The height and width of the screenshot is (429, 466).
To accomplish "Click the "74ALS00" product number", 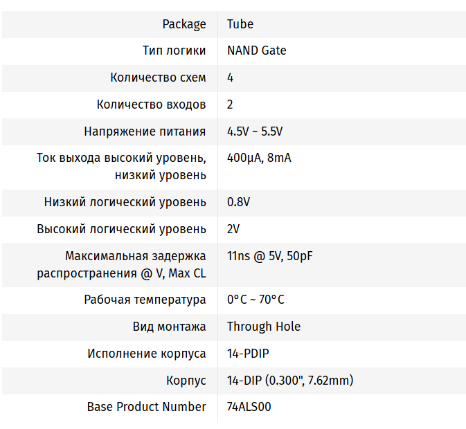I will pyautogui.click(x=249, y=407).
